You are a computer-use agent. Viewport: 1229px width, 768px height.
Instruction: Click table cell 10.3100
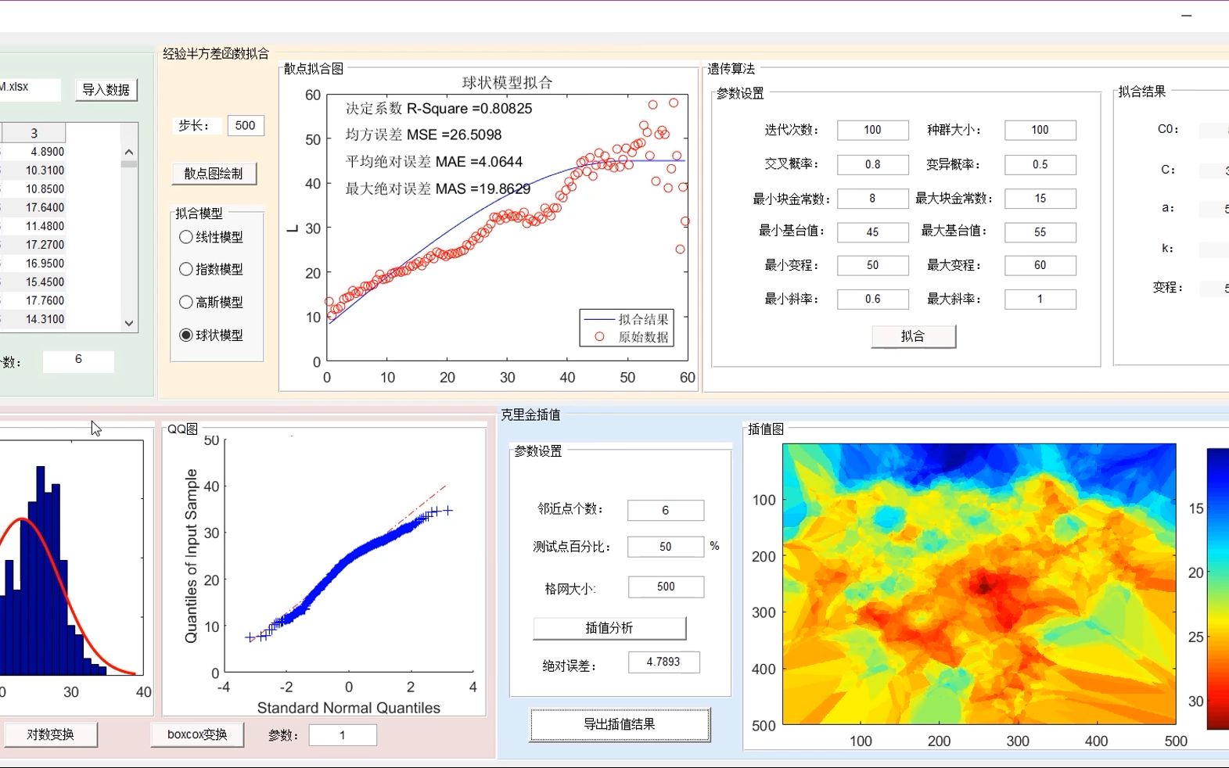34,170
